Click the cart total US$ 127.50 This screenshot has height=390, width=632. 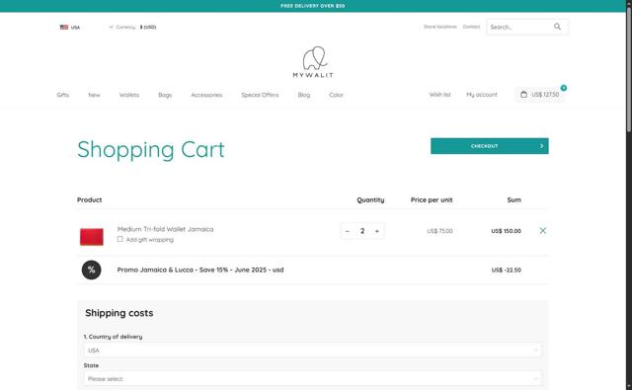click(545, 94)
